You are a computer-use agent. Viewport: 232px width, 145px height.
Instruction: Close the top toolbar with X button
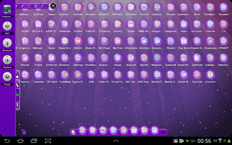click(x=53, y=6)
